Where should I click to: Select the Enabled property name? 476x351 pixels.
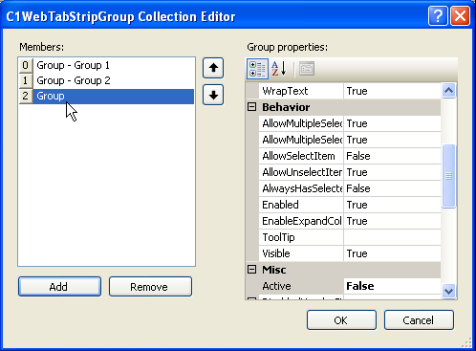pyautogui.click(x=301, y=205)
